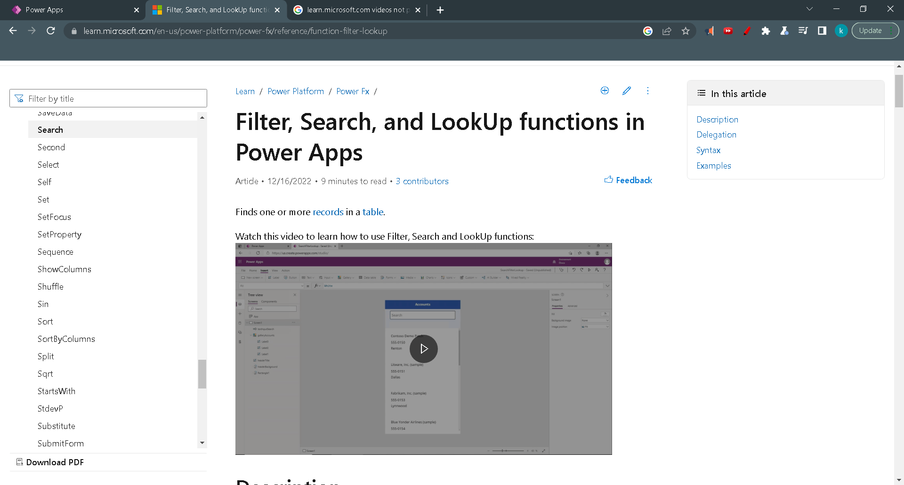
Task: Toggle the browser side panel icon
Action: tap(822, 31)
